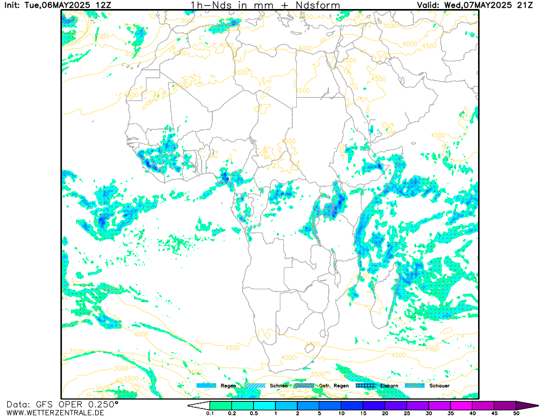
Task: Pick the color scale segment between 1 and 2
Action: [x=287, y=405]
